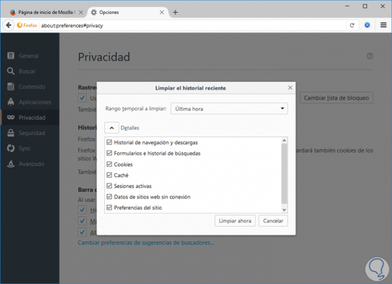Click the Privacidad mask icon
The image size is (392, 284).
[x=11, y=117]
